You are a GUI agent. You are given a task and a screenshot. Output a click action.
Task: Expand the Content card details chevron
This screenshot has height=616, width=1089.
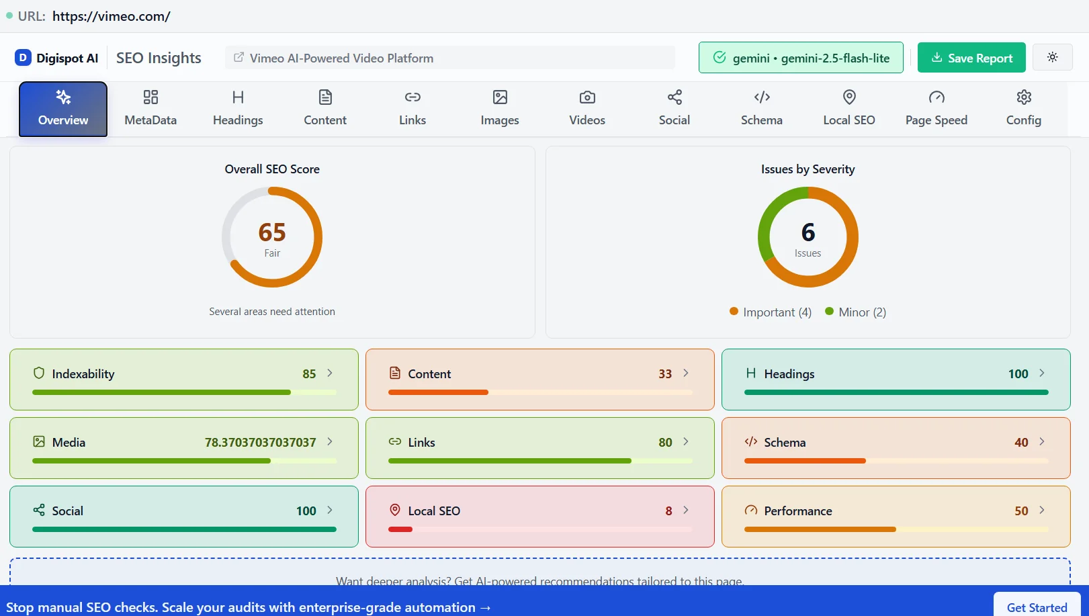coord(686,373)
